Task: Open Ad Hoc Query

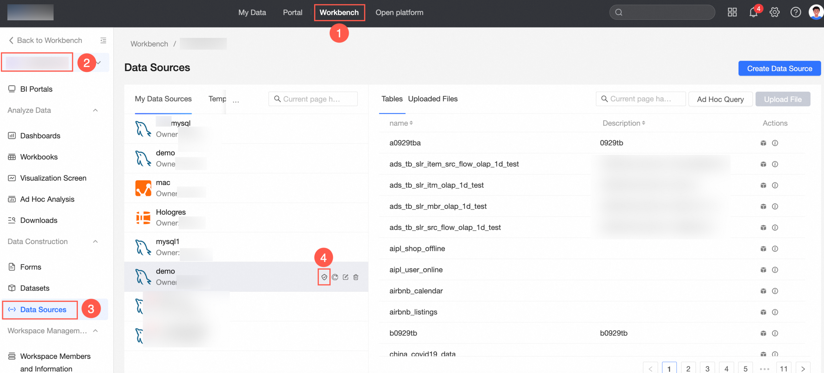Action: [720, 99]
